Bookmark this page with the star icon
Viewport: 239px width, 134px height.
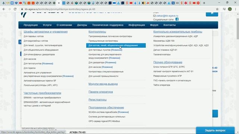click(217, 9)
